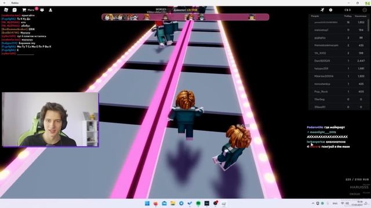Viewport: 371px width, 208px height.
Task: Select the qualtafox leaderboard row
Action: click(339, 38)
